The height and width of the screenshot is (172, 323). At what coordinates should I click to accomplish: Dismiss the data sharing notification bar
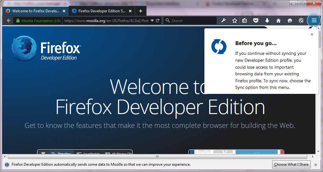315,164
